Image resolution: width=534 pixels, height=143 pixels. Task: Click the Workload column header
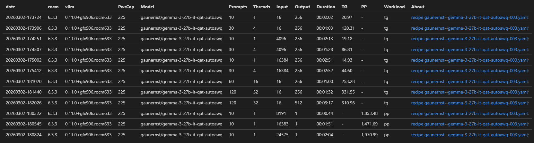tap(394, 7)
